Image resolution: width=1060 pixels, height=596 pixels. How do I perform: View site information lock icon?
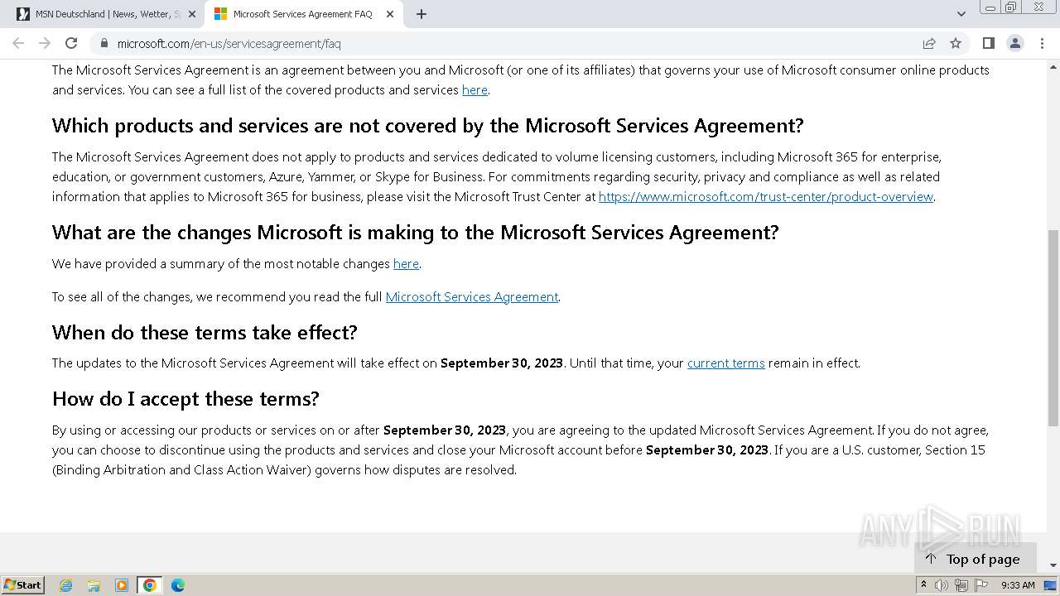[x=104, y=43]
